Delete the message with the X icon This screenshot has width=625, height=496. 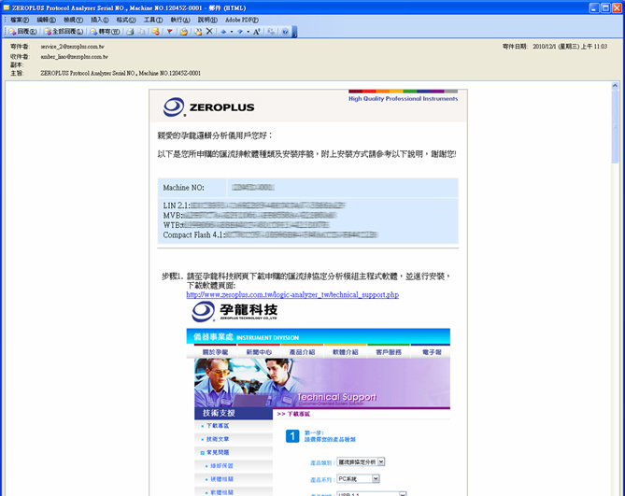(209, 32)
